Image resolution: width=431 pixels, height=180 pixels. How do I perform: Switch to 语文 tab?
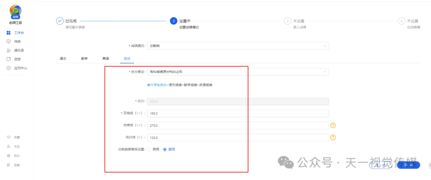[x=63, y=59]
